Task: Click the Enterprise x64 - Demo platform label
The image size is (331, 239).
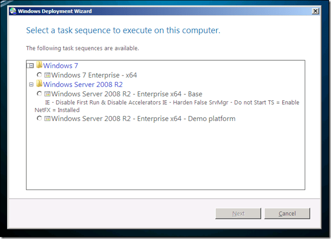Action: 143,119
